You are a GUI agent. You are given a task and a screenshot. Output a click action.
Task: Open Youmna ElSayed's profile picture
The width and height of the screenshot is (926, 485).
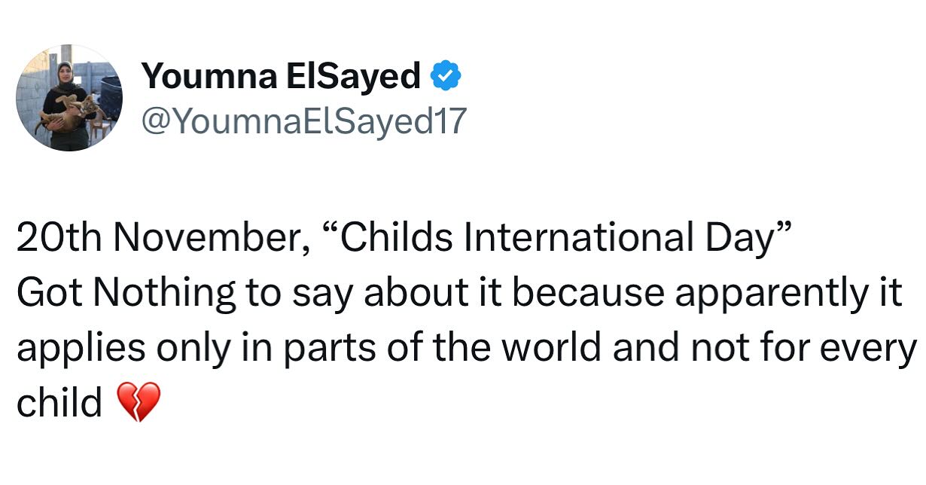pos(69,98)
